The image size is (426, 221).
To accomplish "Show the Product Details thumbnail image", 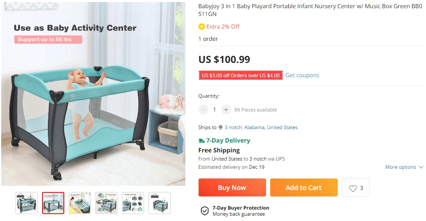I will pos(133,203).
